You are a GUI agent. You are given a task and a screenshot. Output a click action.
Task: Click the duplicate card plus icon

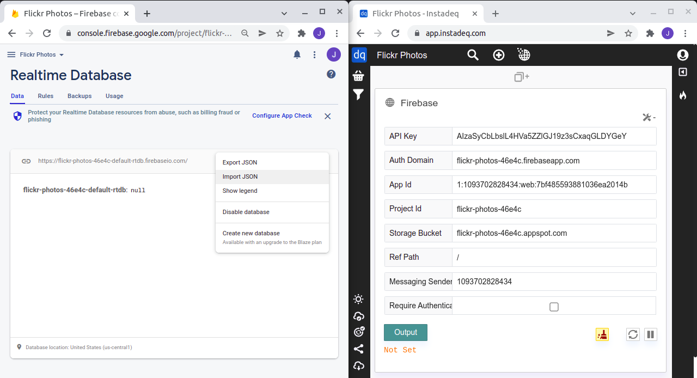pos(521,77)
